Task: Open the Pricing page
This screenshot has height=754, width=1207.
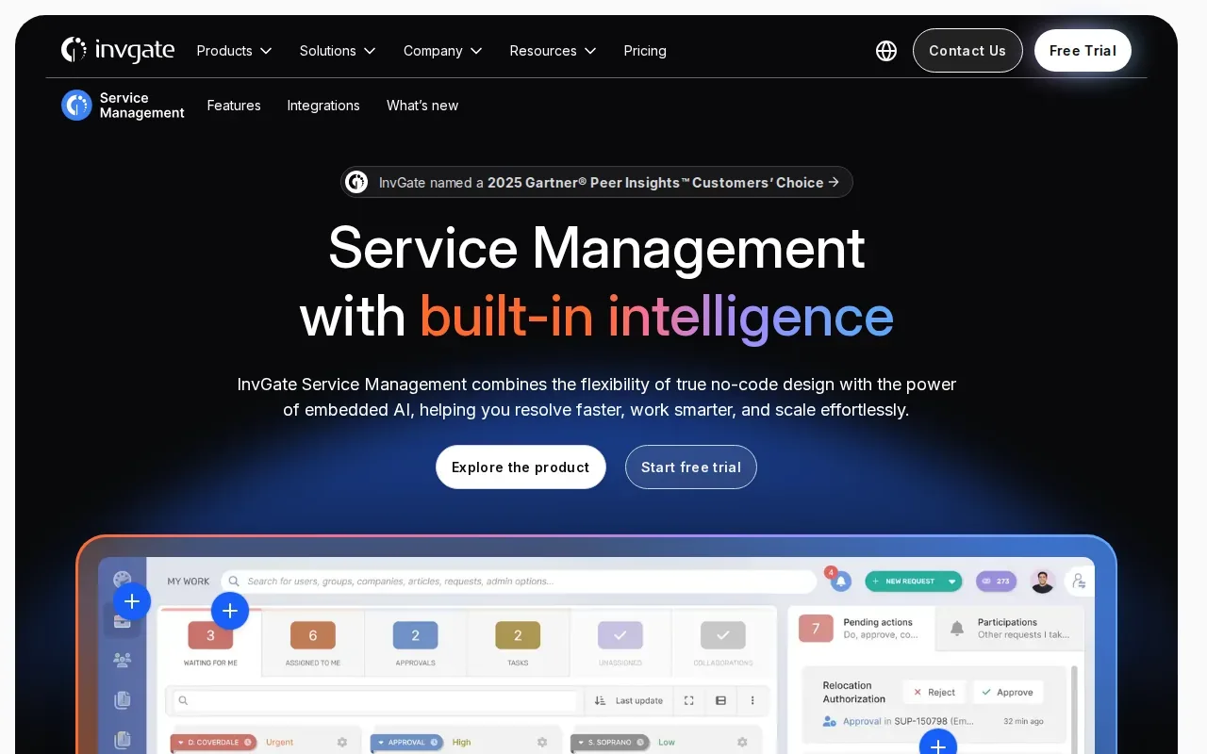Action: [x=645, y=51]
